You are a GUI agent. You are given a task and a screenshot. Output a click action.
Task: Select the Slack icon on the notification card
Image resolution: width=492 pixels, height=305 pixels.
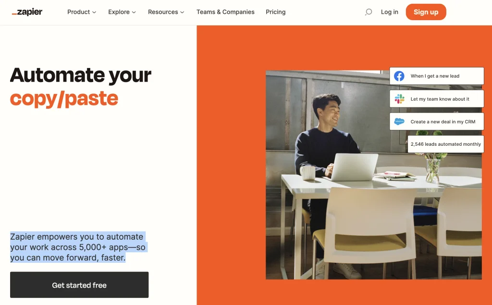pyautogui.click(x=399, y=98)
